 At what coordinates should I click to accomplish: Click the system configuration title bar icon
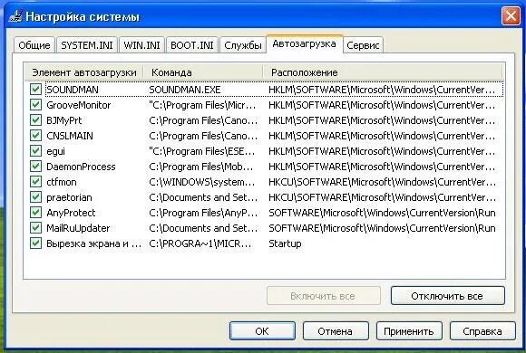[15, 16]
